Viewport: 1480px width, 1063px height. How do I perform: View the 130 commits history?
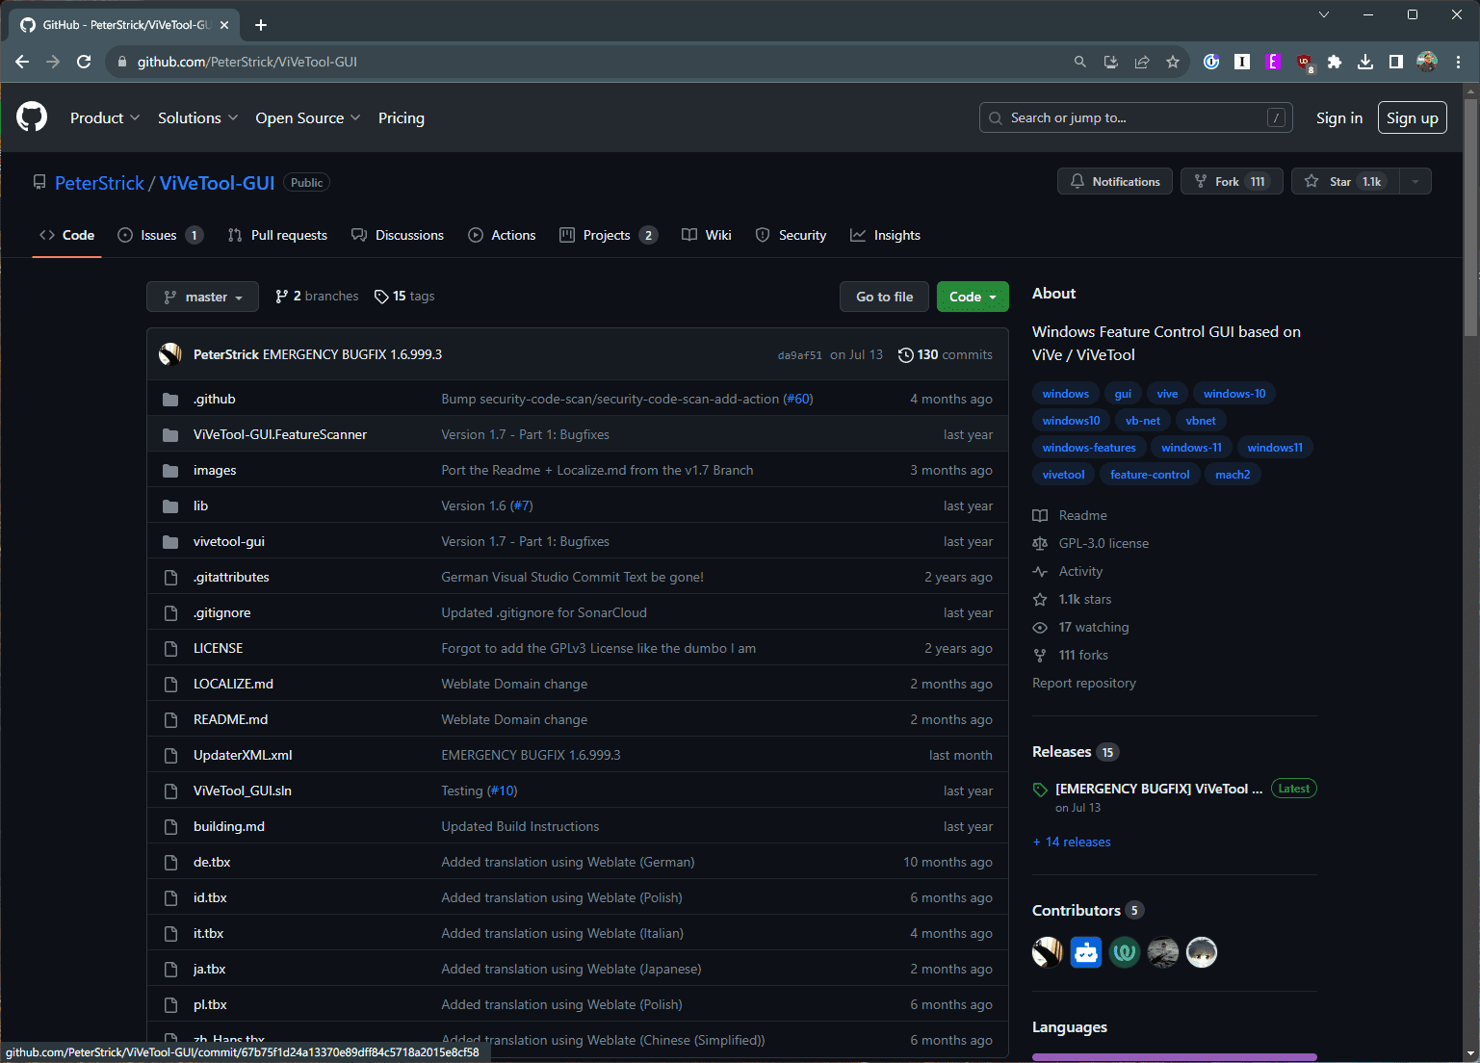pyautogui.click(x=946, y=354)
